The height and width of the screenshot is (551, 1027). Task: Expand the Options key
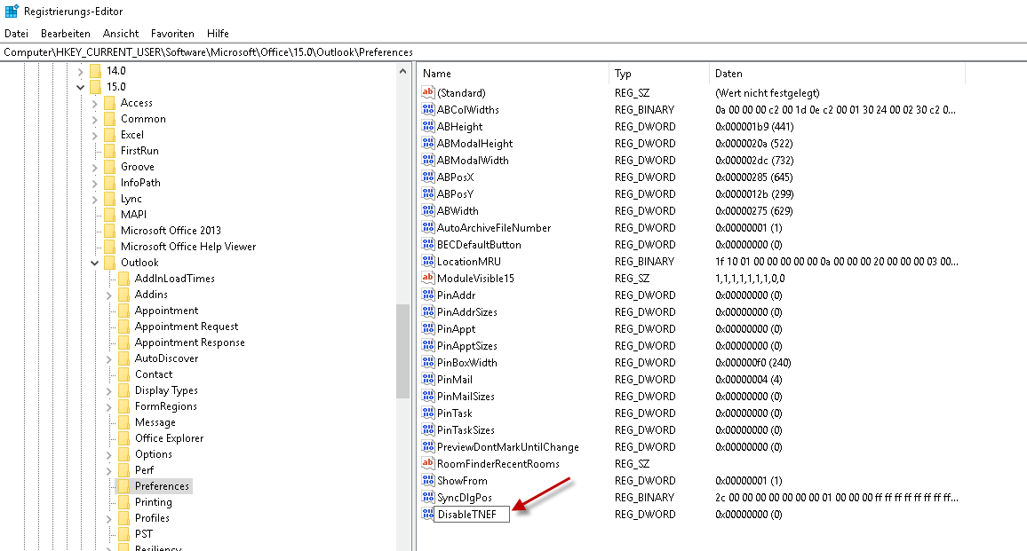(108, 455)
